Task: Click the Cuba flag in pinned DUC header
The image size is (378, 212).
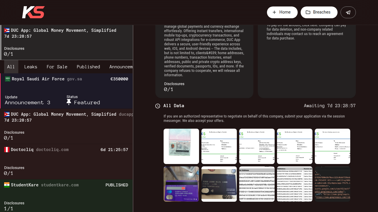Action: (x=7, y=30)
